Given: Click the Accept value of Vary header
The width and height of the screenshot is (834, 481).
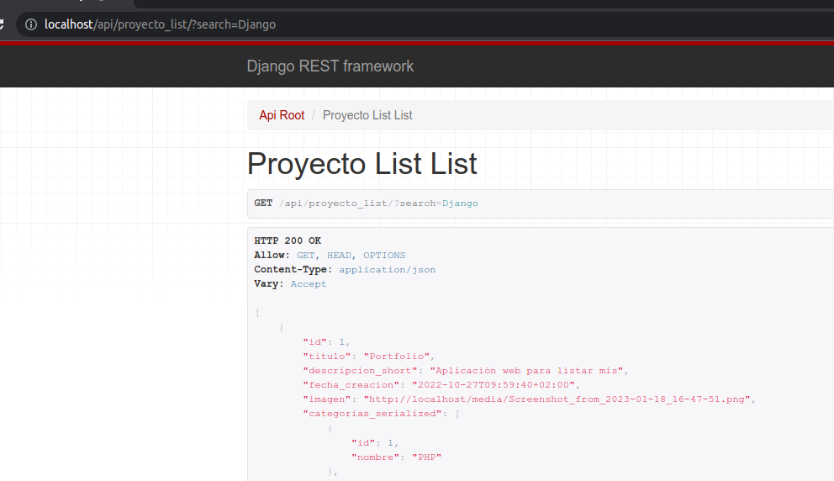Looking at the screenshot, I should point(309,284).
